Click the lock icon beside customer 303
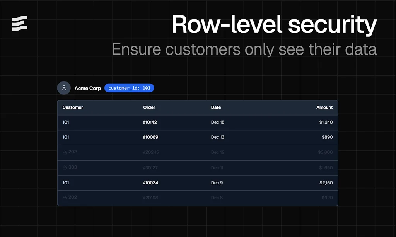Image resolution: width=396 pixels, height=237 pixels. [x=65, y=167]
